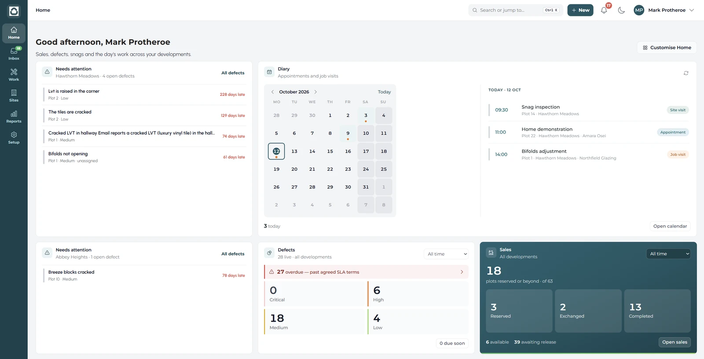This screenshot has width=704, height=359.
Task: Click the Sales panel icon
Action: [491, 253]
